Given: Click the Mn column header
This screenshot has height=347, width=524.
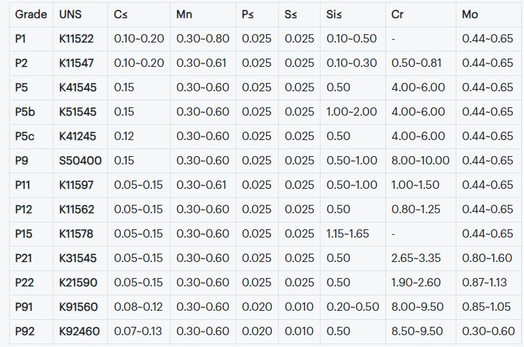Looking at the screenshot, I should (x=185, y=15).
